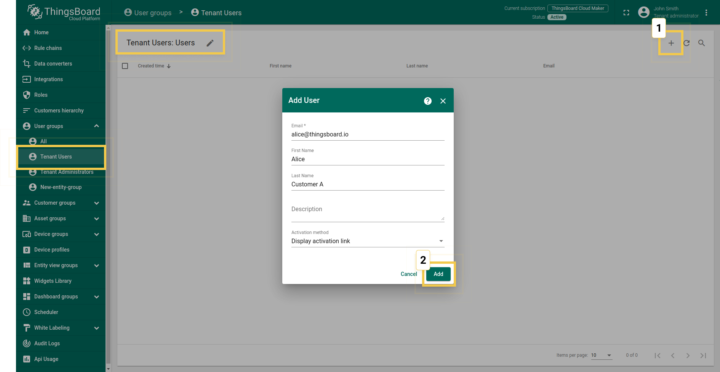Open the user account menu dots
This screenshot has height=372, width=720.
[x=706, y=13]
